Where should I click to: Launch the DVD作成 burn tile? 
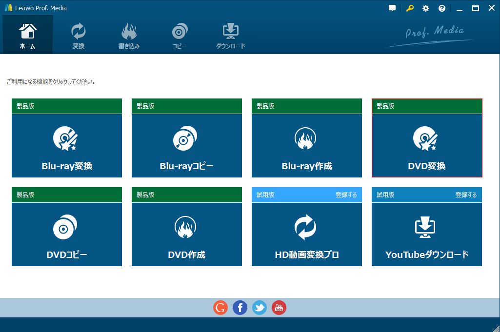click(x=187, y=234)
